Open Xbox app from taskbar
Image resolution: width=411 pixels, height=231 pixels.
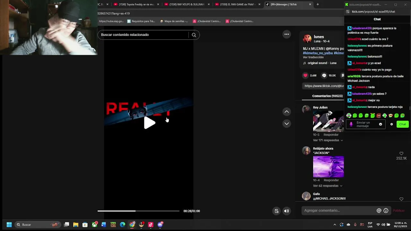94,225
